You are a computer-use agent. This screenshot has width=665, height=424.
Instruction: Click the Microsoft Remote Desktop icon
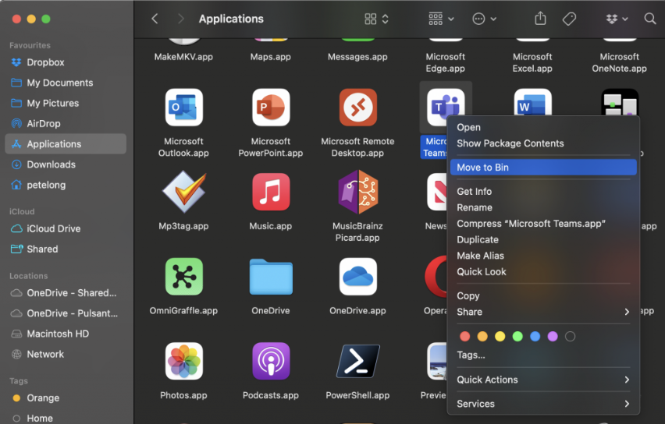tap(357, 108)
